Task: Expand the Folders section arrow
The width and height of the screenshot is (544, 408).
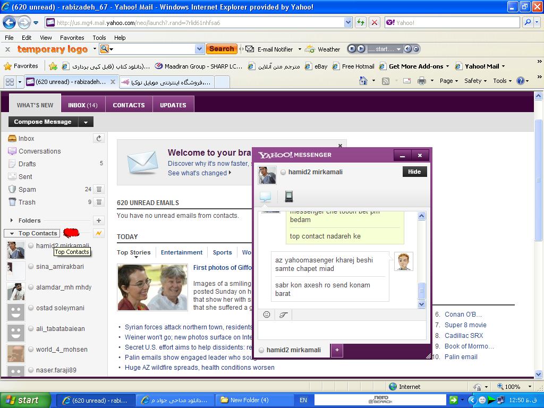Action: point(12,220)
